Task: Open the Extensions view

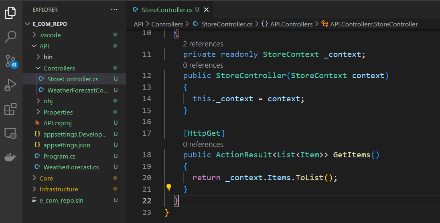Action: [10, 109]
